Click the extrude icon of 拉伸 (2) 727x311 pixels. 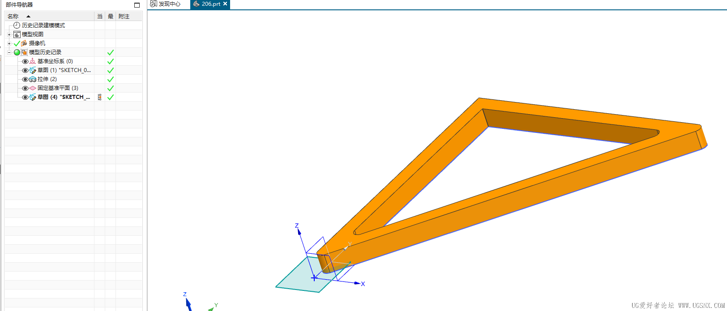33,79
